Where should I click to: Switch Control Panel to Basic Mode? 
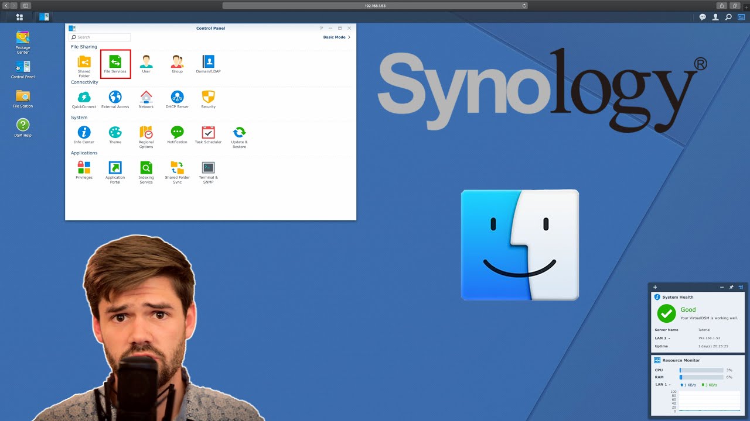point(337,37)
